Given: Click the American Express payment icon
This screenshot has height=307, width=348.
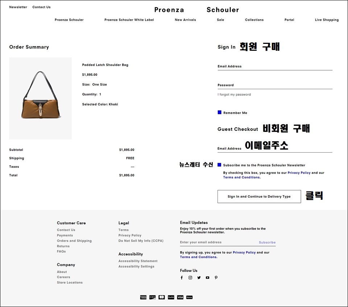Looking at the screenshot, I should [143, 297].
